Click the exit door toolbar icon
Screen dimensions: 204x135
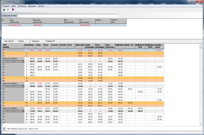click(x=13, y=10)
